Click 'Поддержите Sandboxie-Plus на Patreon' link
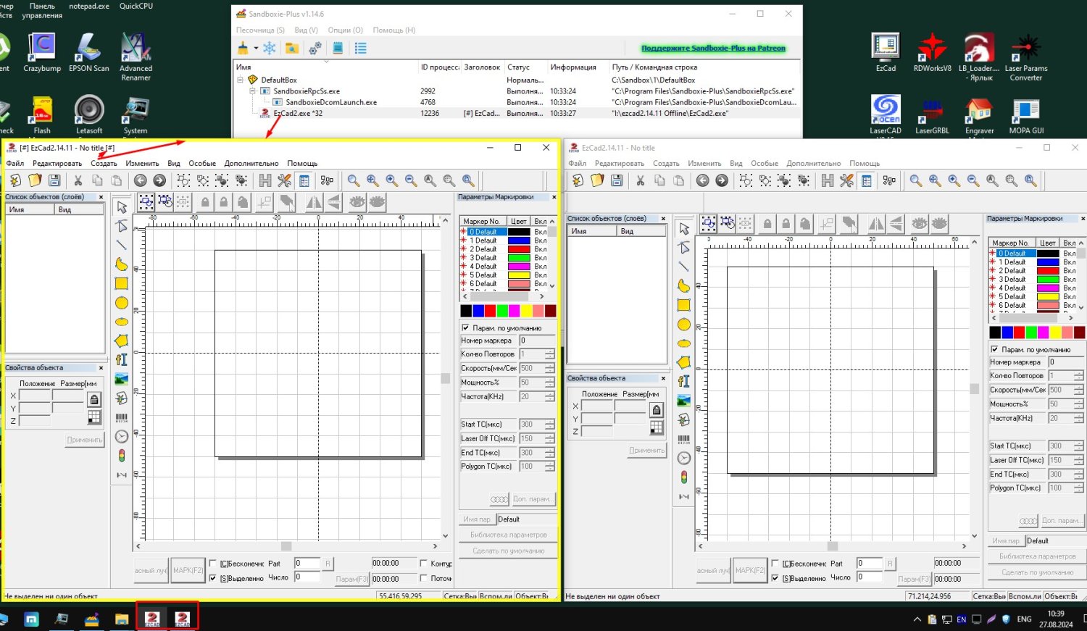Image resolution: width=1087 pixels, height=631 pixels. 713,49
